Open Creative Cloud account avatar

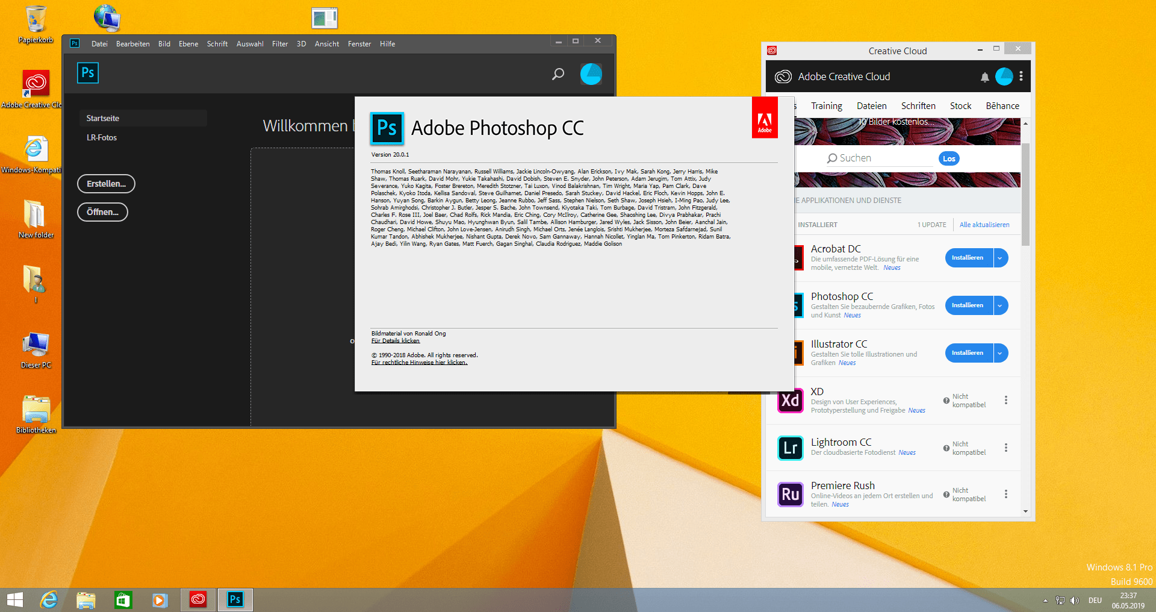coord(1004,76)
